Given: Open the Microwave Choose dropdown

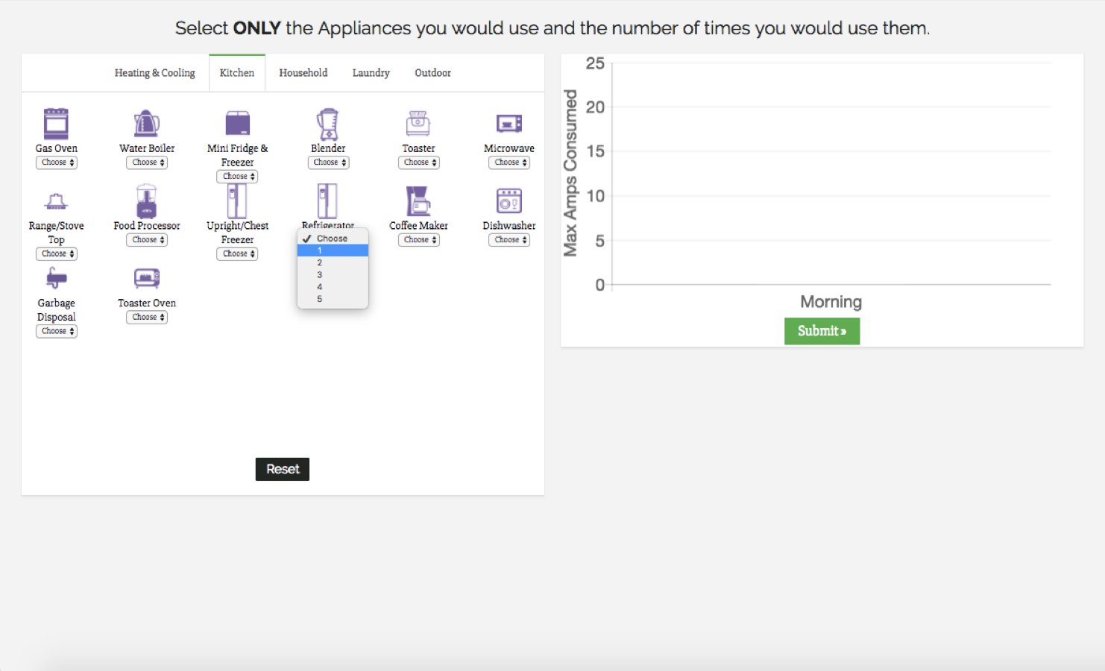Looking at the screenshot, I should (509, 163).
